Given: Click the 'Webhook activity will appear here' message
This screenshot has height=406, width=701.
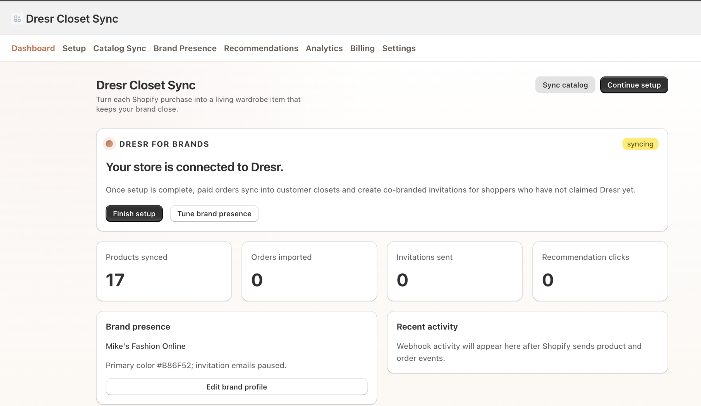Looking at the screenshot, I should [519, 352].
